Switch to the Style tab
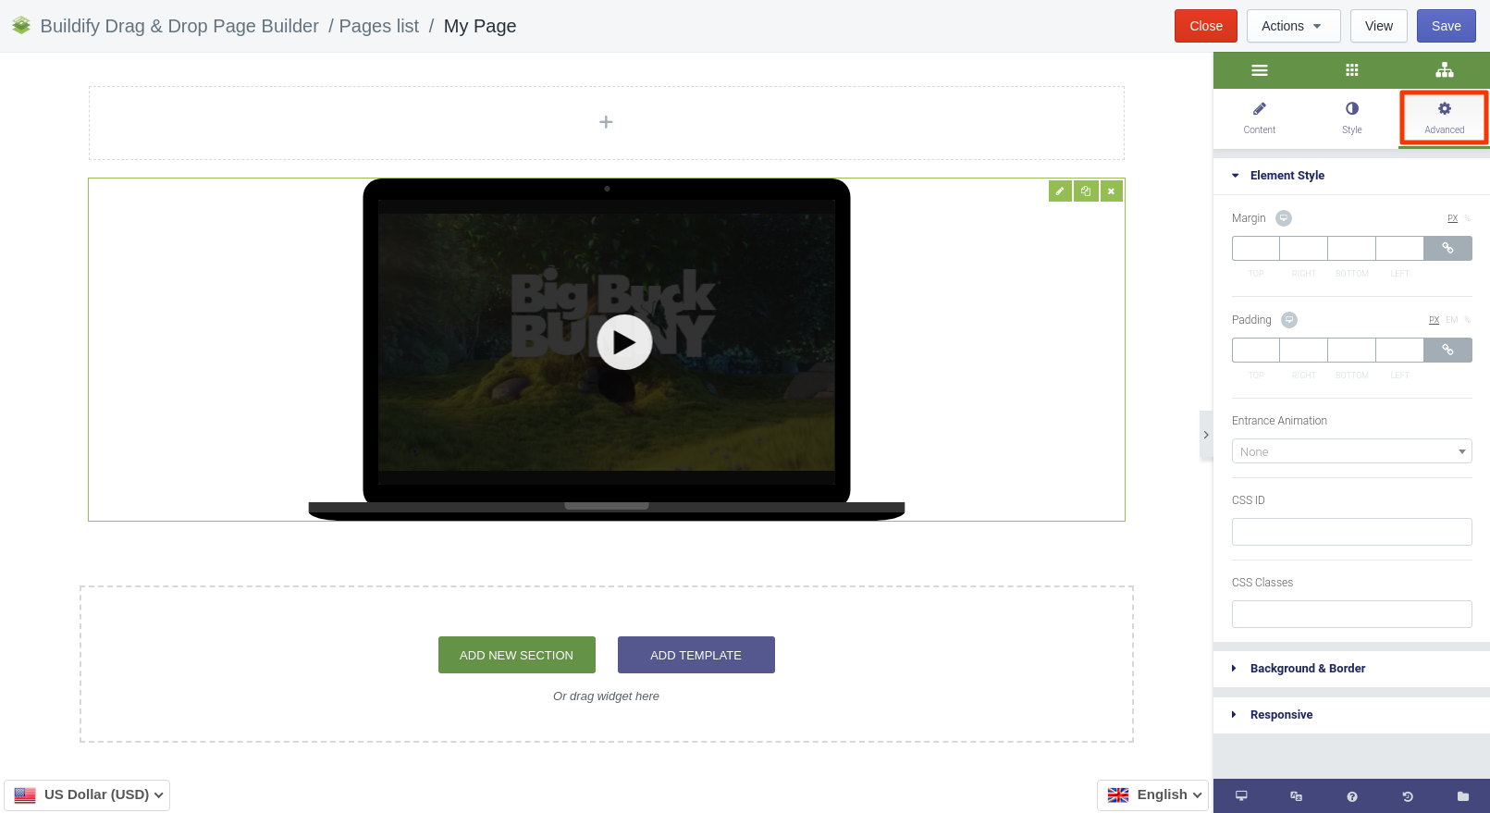1490x813 pixels. (1351, 117)
